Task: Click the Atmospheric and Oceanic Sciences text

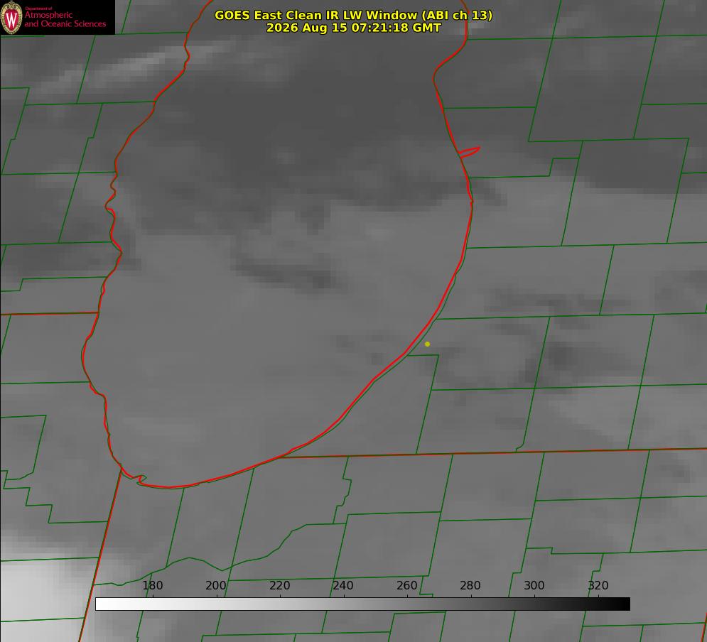Action: pyautogui.click(x=65, y=19)
